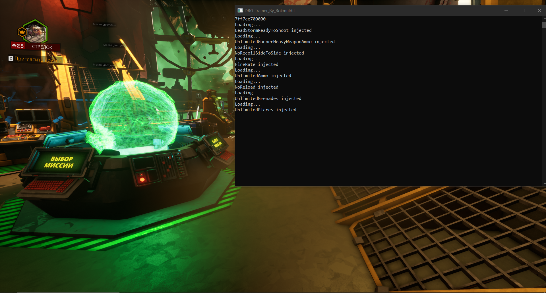The height and width of the screenshot is (293, 546).
Task: Click the СТРЕЛОК class label
Action: [x=42, y=47]
